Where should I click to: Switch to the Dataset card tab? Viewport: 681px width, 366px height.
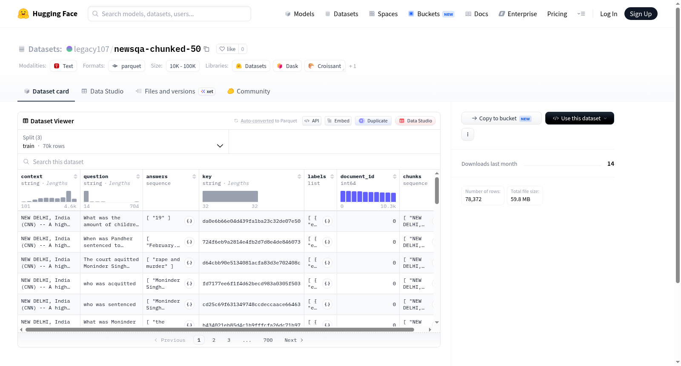coord(46,91)
